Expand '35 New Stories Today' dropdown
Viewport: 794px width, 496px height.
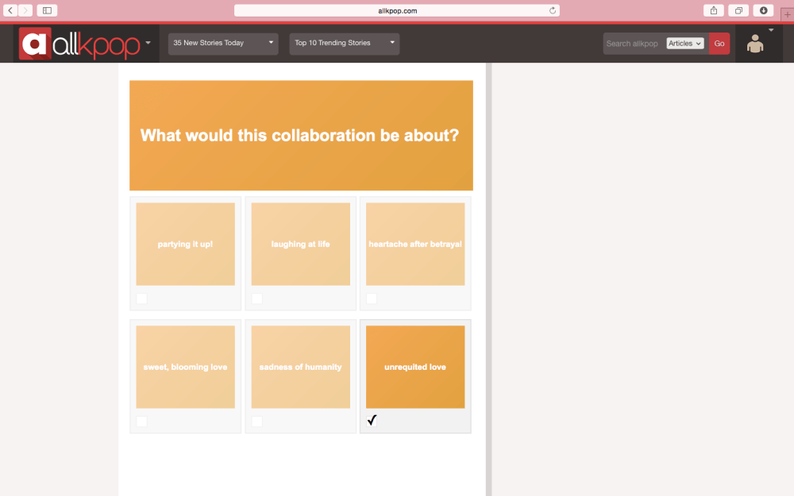223,43
